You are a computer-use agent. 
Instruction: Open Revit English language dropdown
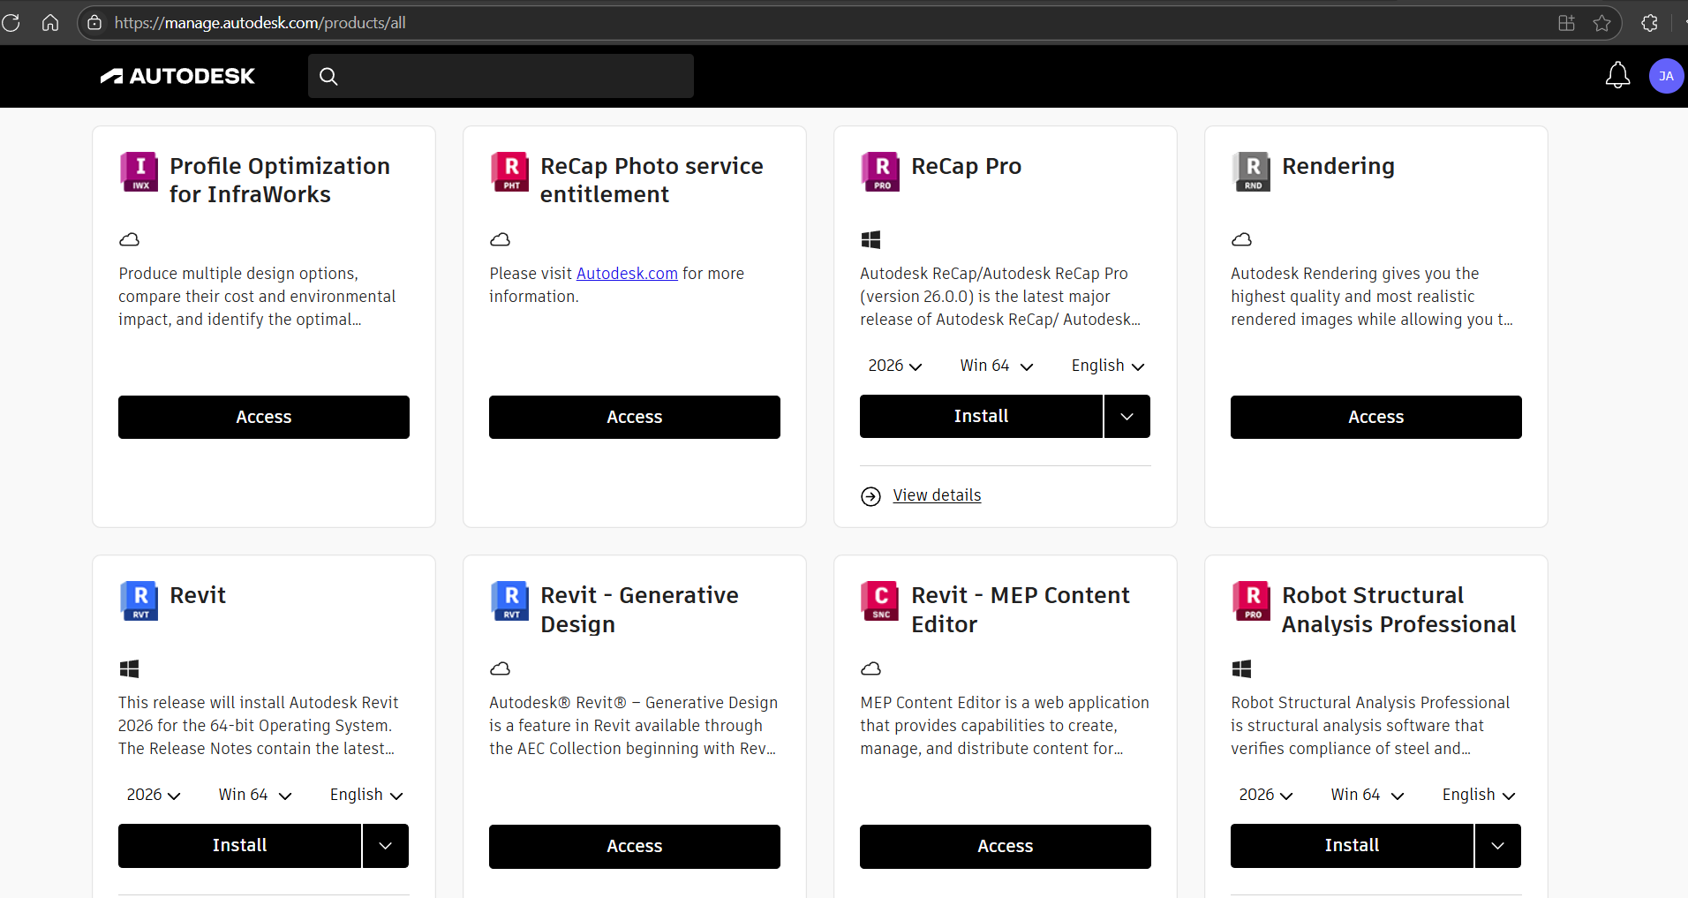[365, 795]
